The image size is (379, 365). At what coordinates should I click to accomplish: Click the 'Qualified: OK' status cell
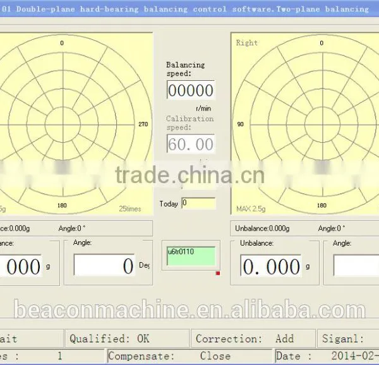[127, 338]
